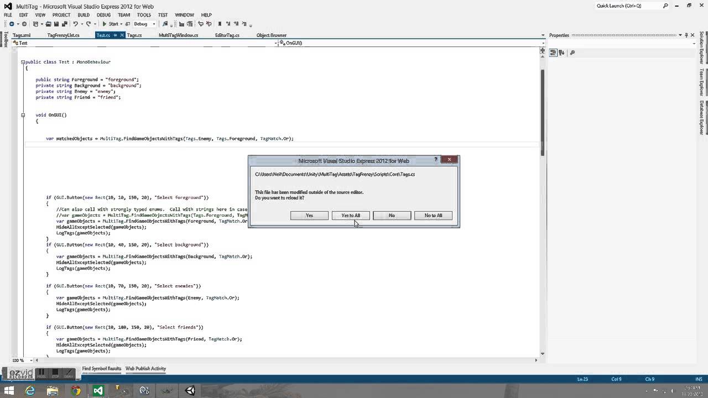Choose Yes to All in reload dialog
The image size is (708, 398).
351,216
